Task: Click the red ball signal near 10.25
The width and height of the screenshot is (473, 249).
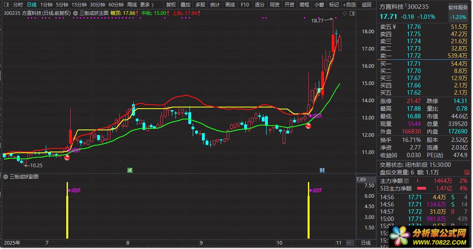Action: click(67, 157)
